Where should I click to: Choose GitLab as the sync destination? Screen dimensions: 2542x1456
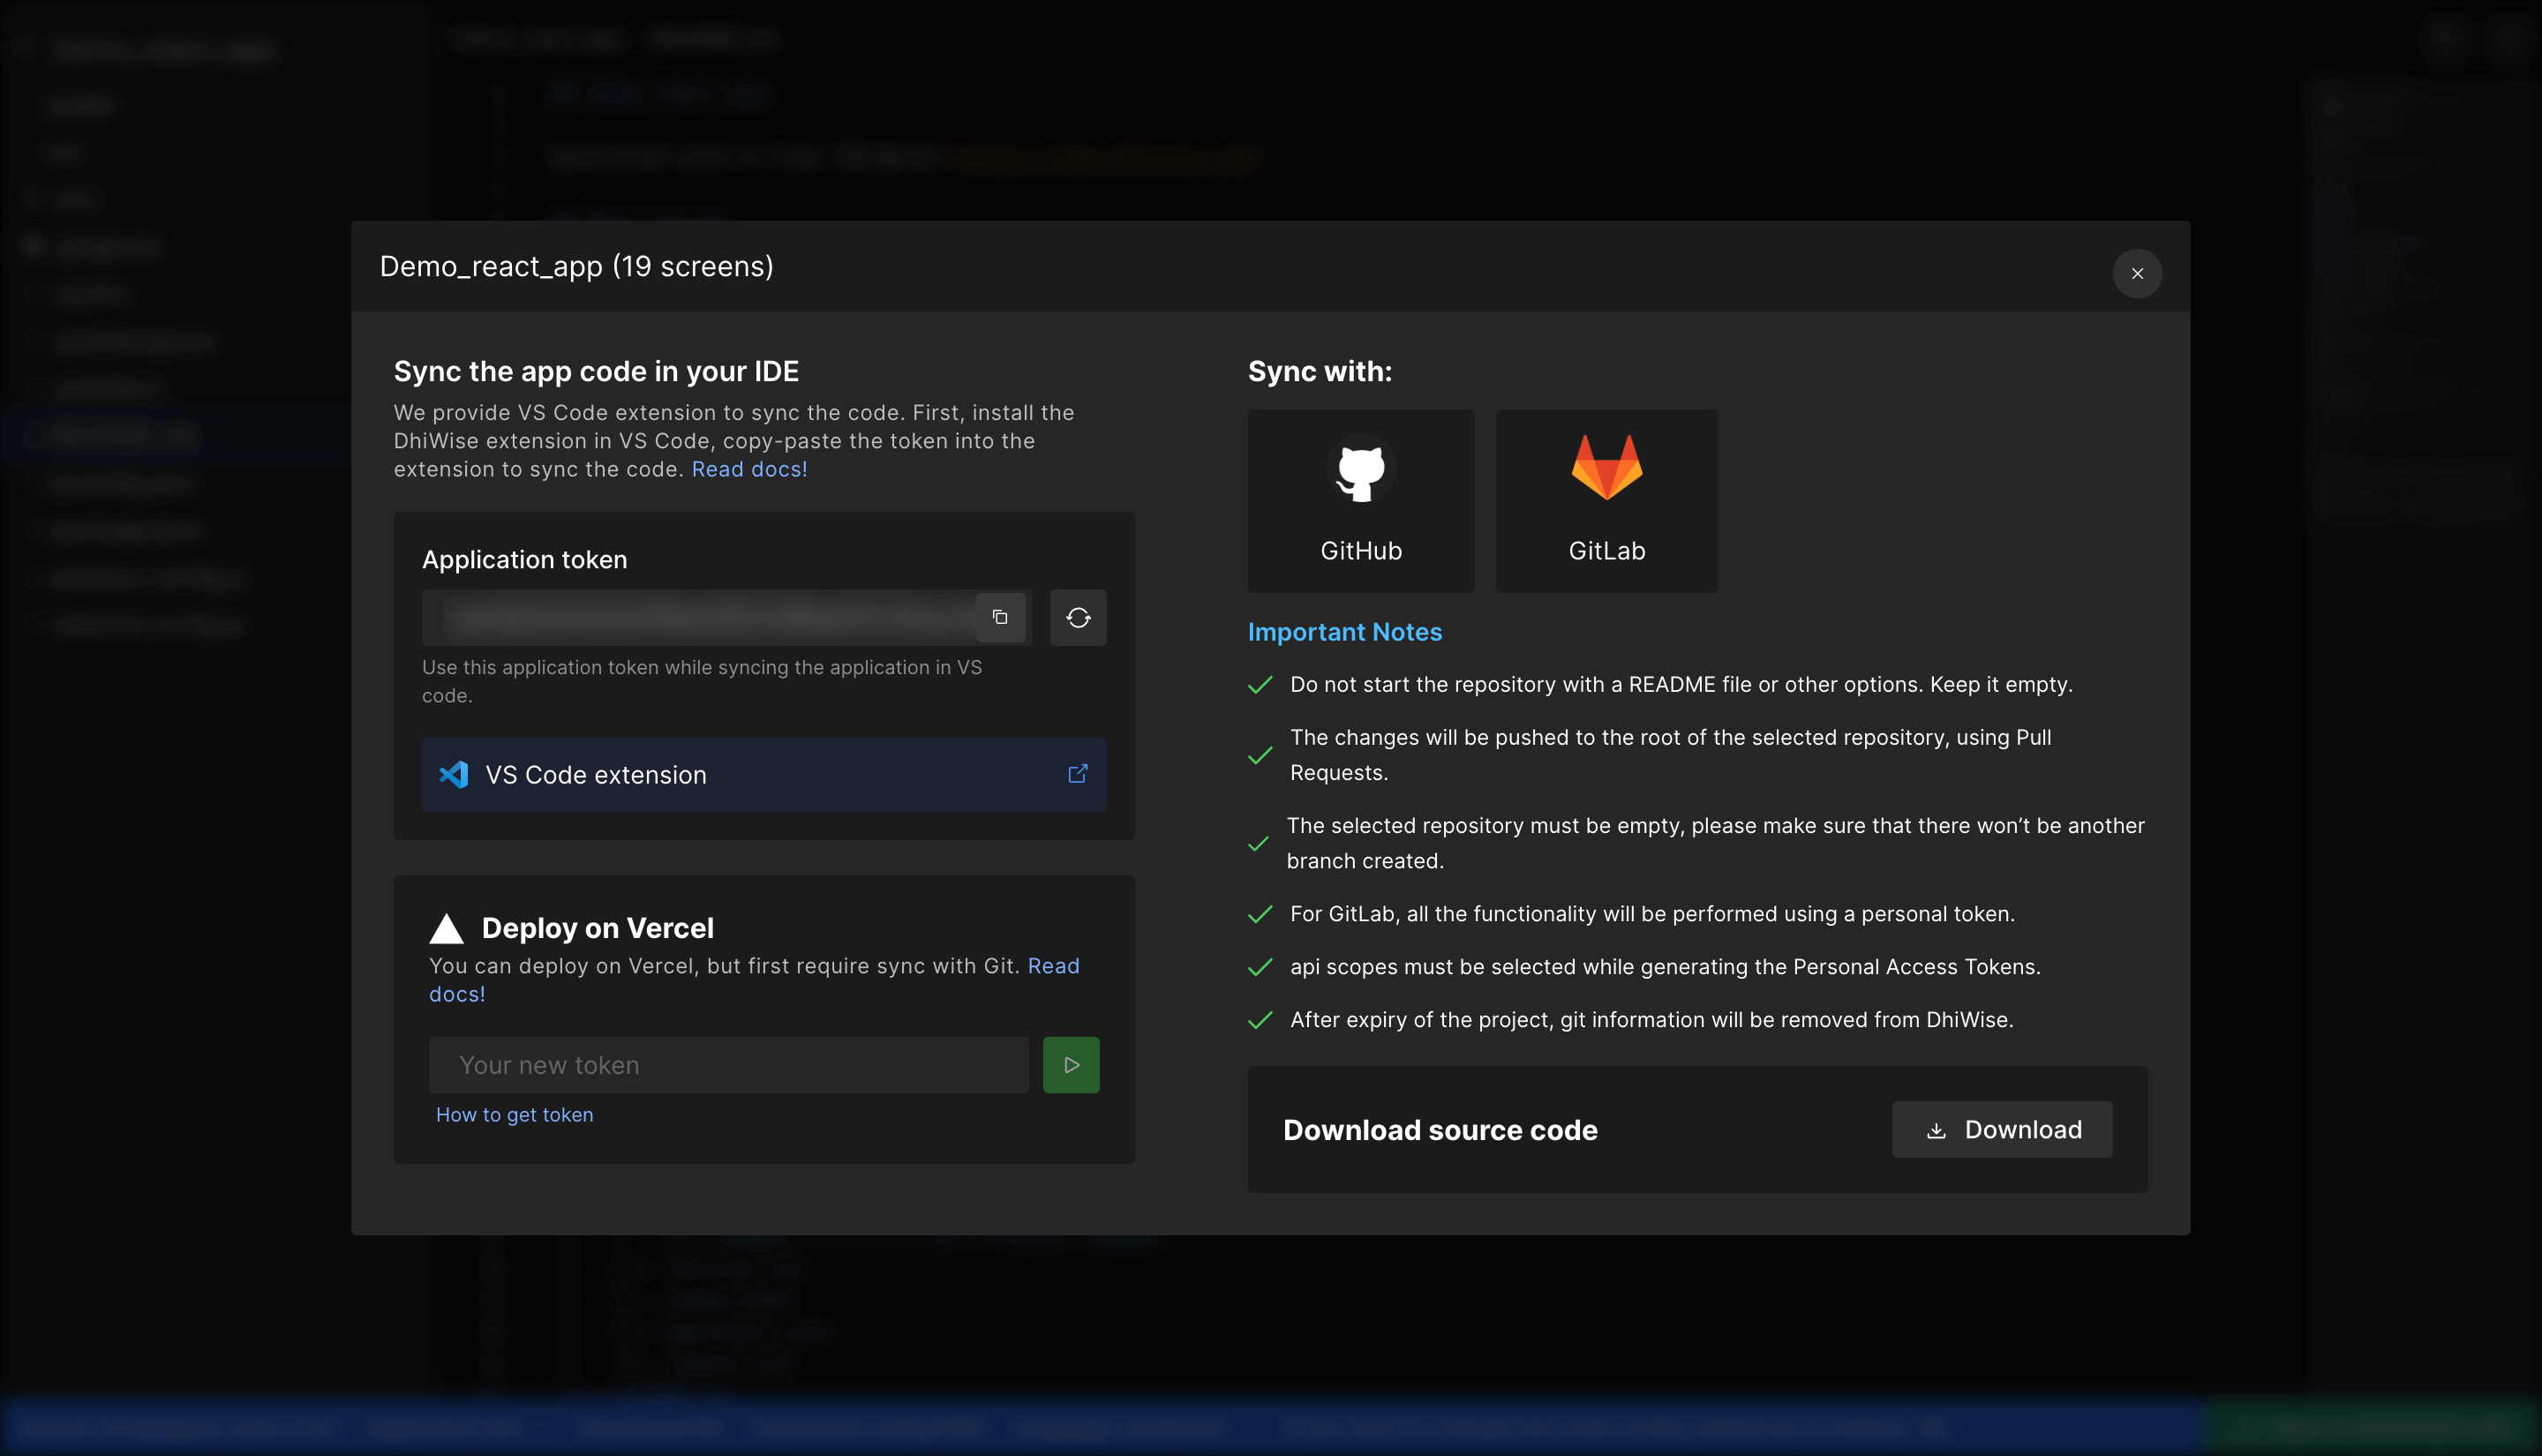pyautogui.click(x=1606, y=500)
